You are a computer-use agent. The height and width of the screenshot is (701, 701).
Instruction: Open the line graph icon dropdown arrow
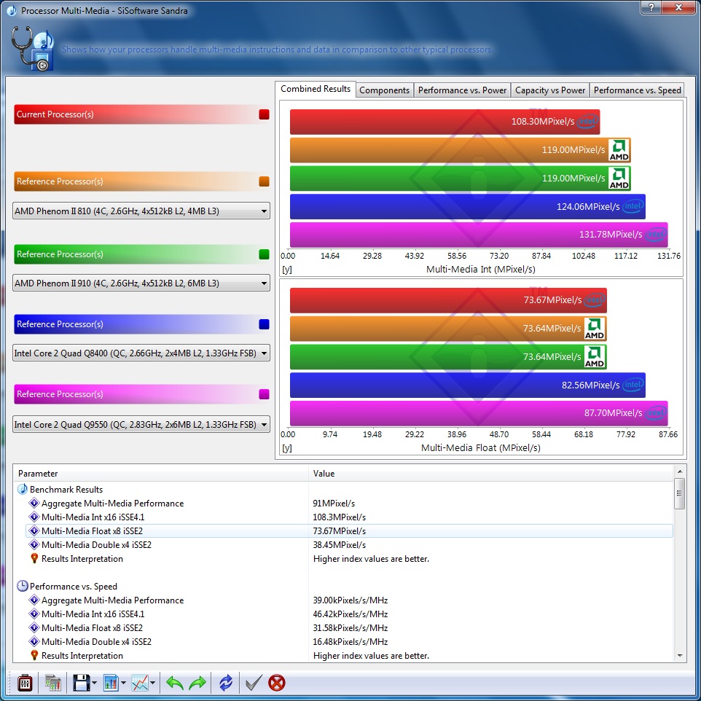pyautogui.click(x=153, y=683)
